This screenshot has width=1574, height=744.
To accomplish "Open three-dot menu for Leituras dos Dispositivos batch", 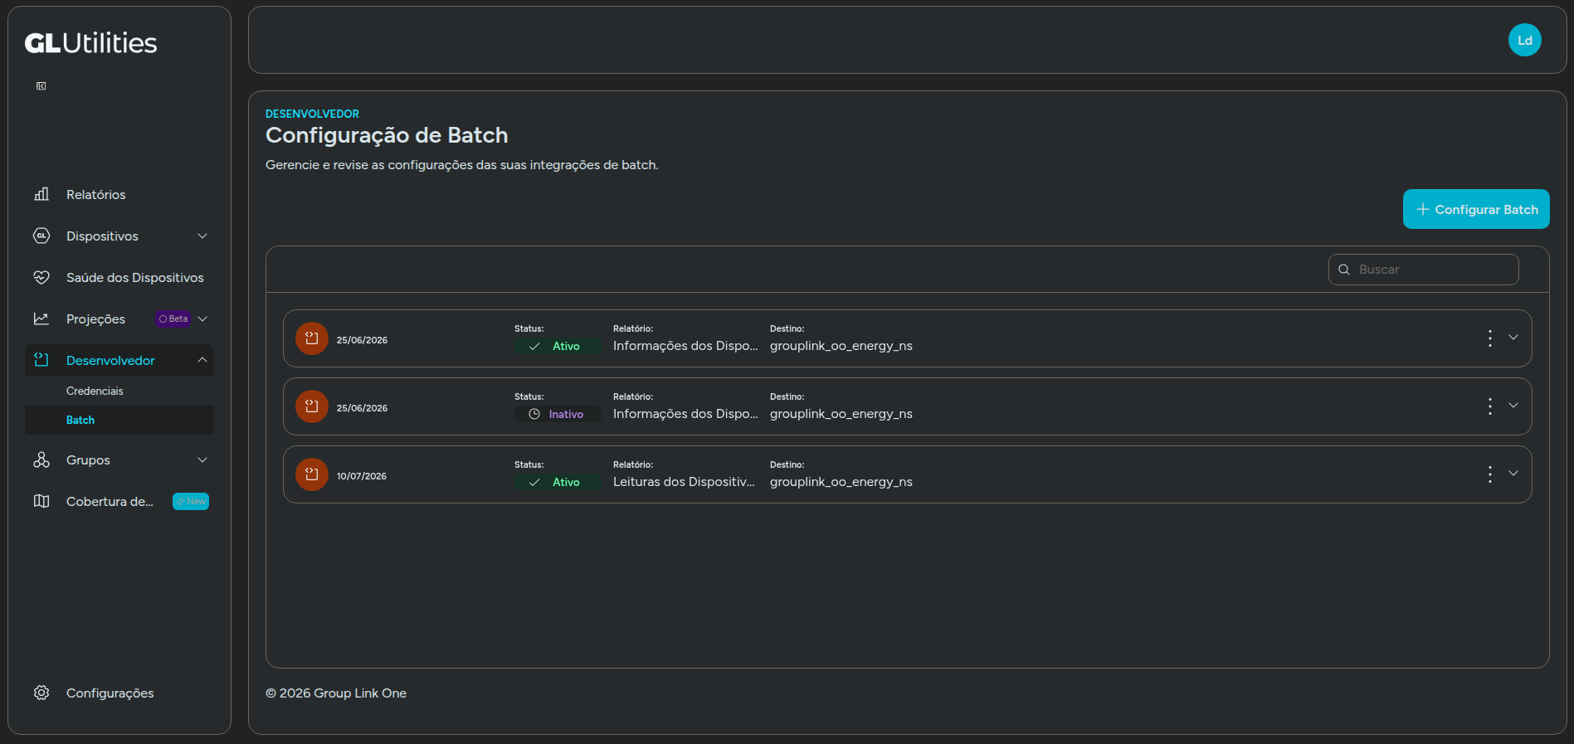I will [1490, 474].
